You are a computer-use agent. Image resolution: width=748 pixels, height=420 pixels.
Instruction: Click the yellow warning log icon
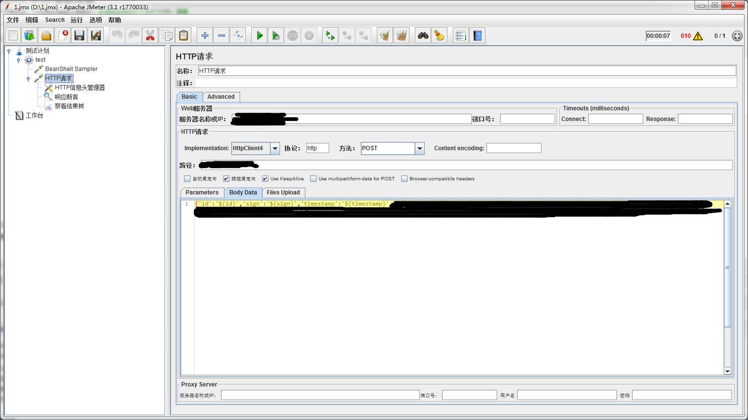(x=698, y=36)
